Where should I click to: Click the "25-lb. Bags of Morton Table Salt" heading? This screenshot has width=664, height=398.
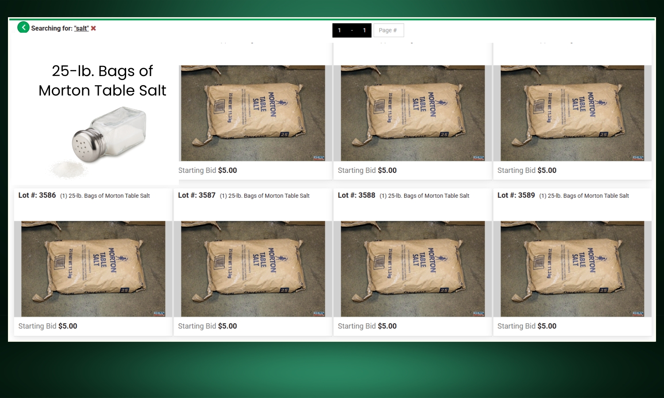(102, 80)
